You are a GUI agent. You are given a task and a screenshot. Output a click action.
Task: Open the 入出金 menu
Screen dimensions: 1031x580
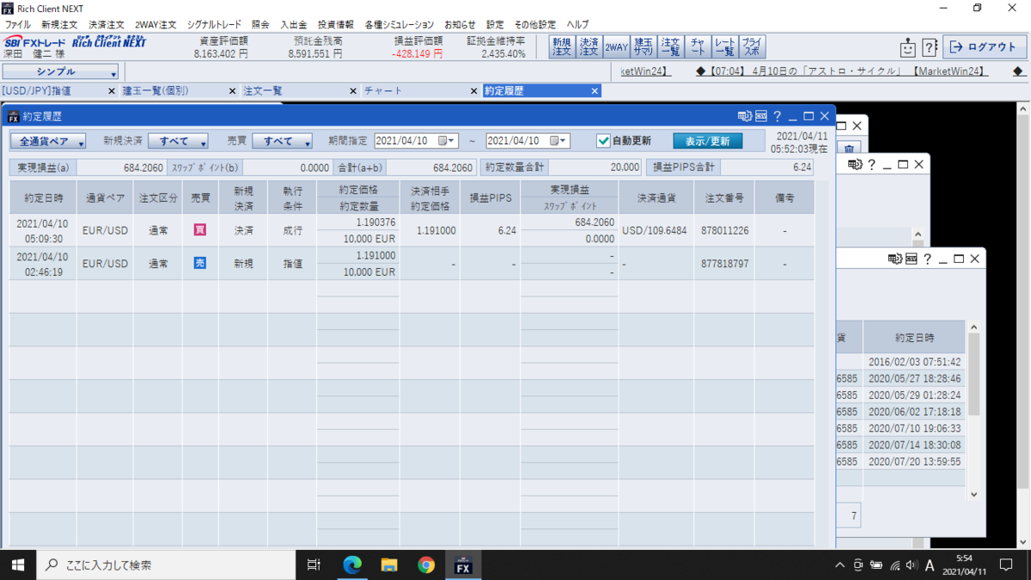pyautogui.click(x=293, y=25)
